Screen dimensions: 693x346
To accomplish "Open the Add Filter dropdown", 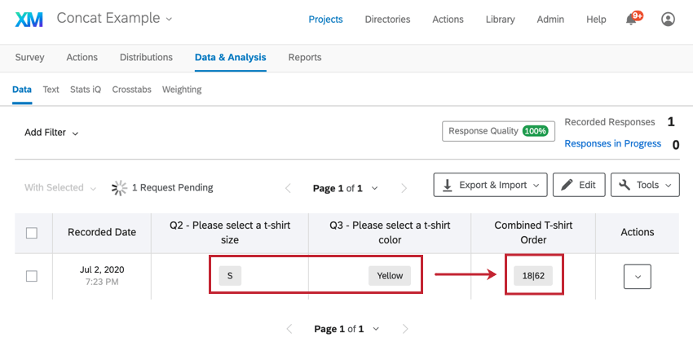I will (51, 133).
